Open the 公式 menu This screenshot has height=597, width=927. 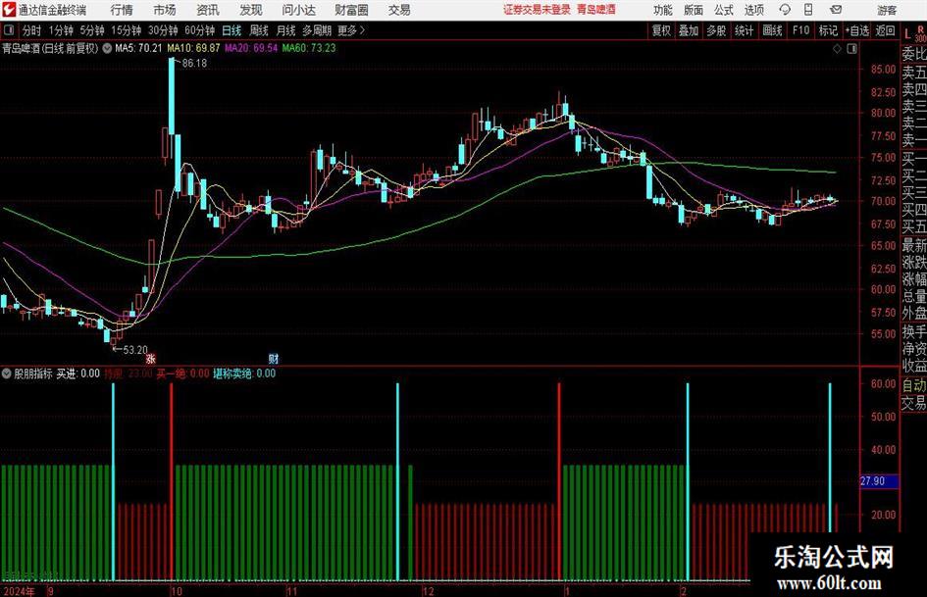[x=723, y=10]
